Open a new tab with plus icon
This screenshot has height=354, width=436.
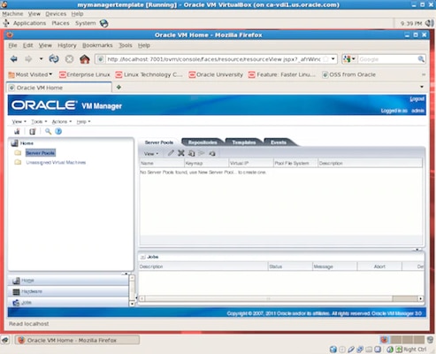coord(119,87)
